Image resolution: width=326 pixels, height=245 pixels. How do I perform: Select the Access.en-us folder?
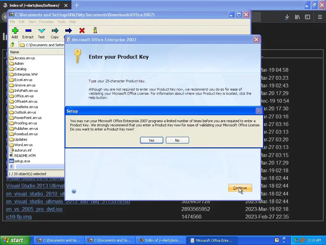point(22,58)
